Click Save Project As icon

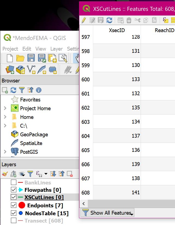pos(42,58)
